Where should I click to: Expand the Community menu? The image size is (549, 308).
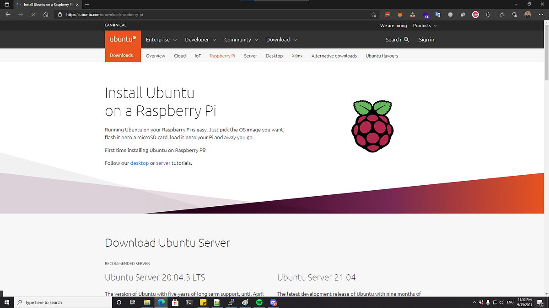(x=241, y=40)
